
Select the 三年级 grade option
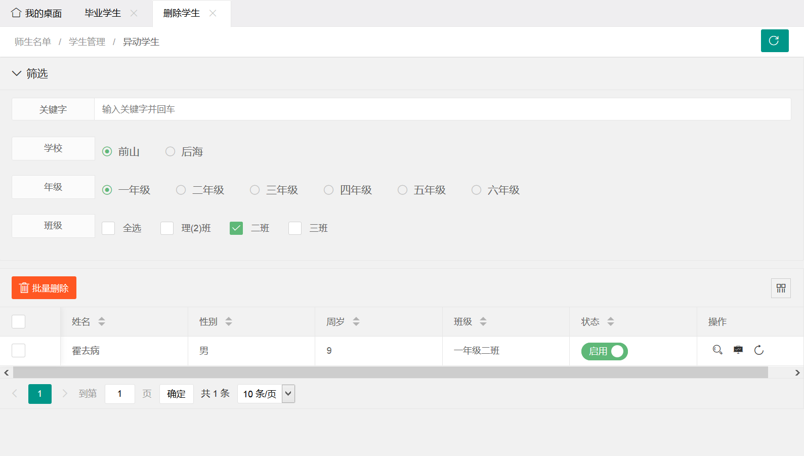pos(255,190)
